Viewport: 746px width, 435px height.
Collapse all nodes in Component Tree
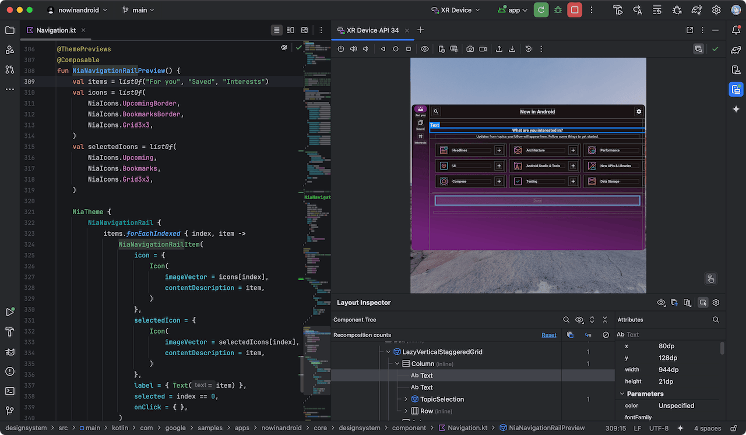coord(605,320)
